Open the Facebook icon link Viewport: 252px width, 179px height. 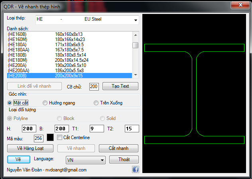[x=136, y=169]
